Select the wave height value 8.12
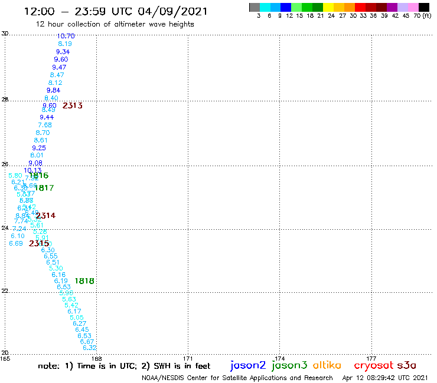Image resolution: width=437 pixels, height=383 pixels. pyautogui.click(x=55, y=82)
